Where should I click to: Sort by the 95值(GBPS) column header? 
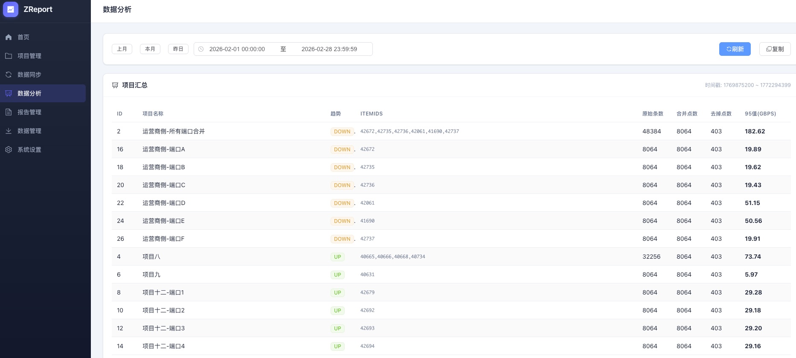[760, 114]
